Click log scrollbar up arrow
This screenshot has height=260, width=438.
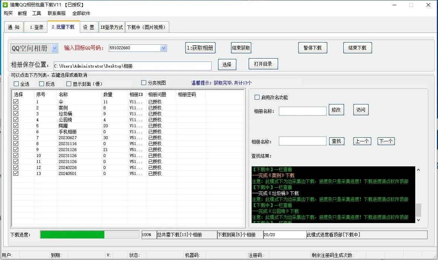[418, 170]
